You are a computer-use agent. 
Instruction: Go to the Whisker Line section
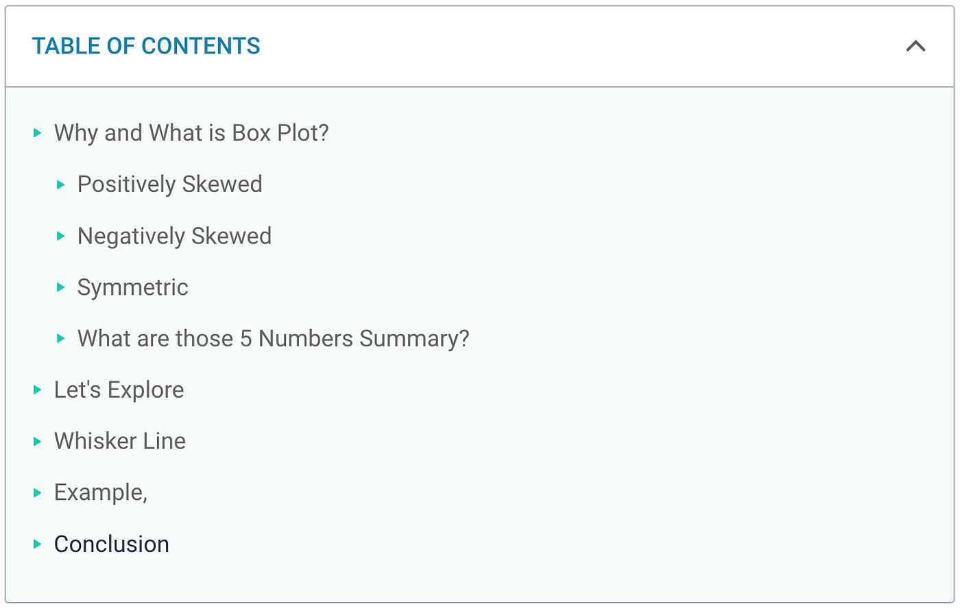click(x=119, y=441)
